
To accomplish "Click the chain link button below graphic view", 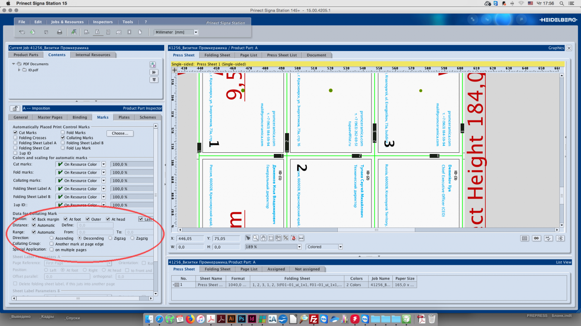I will [536, 238].
